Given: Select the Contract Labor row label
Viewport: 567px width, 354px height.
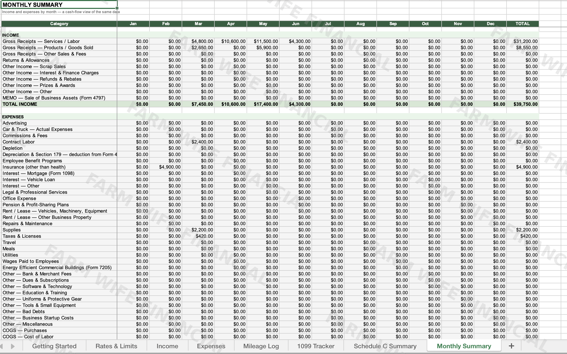Looking at the screenshot, I should pyautogui.click(x=19, y=142).
